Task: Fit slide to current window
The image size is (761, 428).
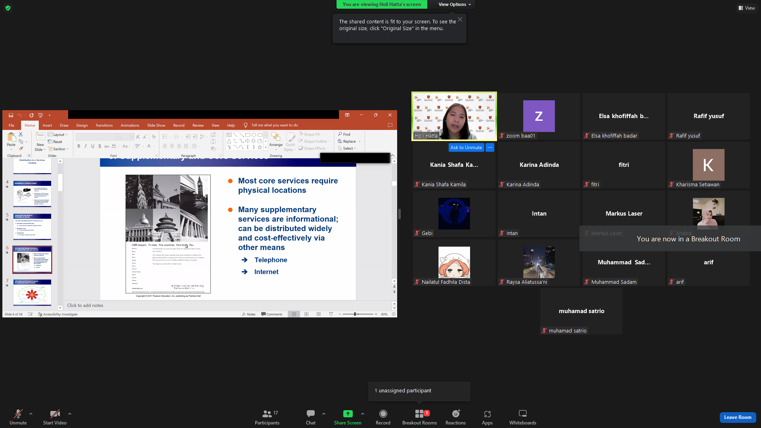Action: click(x=394, y=314)
